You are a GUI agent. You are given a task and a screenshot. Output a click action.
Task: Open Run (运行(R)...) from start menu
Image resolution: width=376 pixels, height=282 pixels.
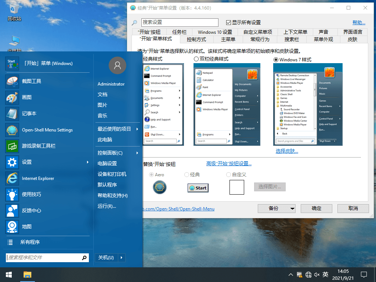pos(107,206)
